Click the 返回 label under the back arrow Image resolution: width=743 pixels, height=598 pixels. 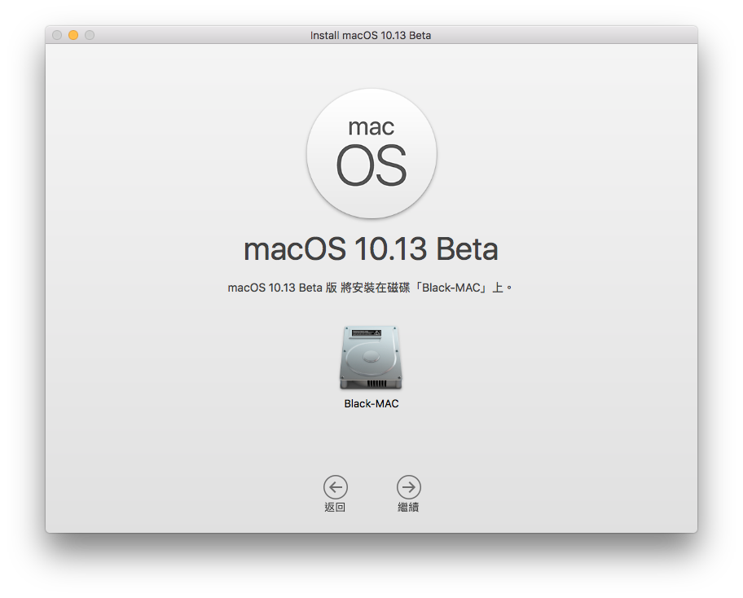pyautogui.click(x=335, y=508)
